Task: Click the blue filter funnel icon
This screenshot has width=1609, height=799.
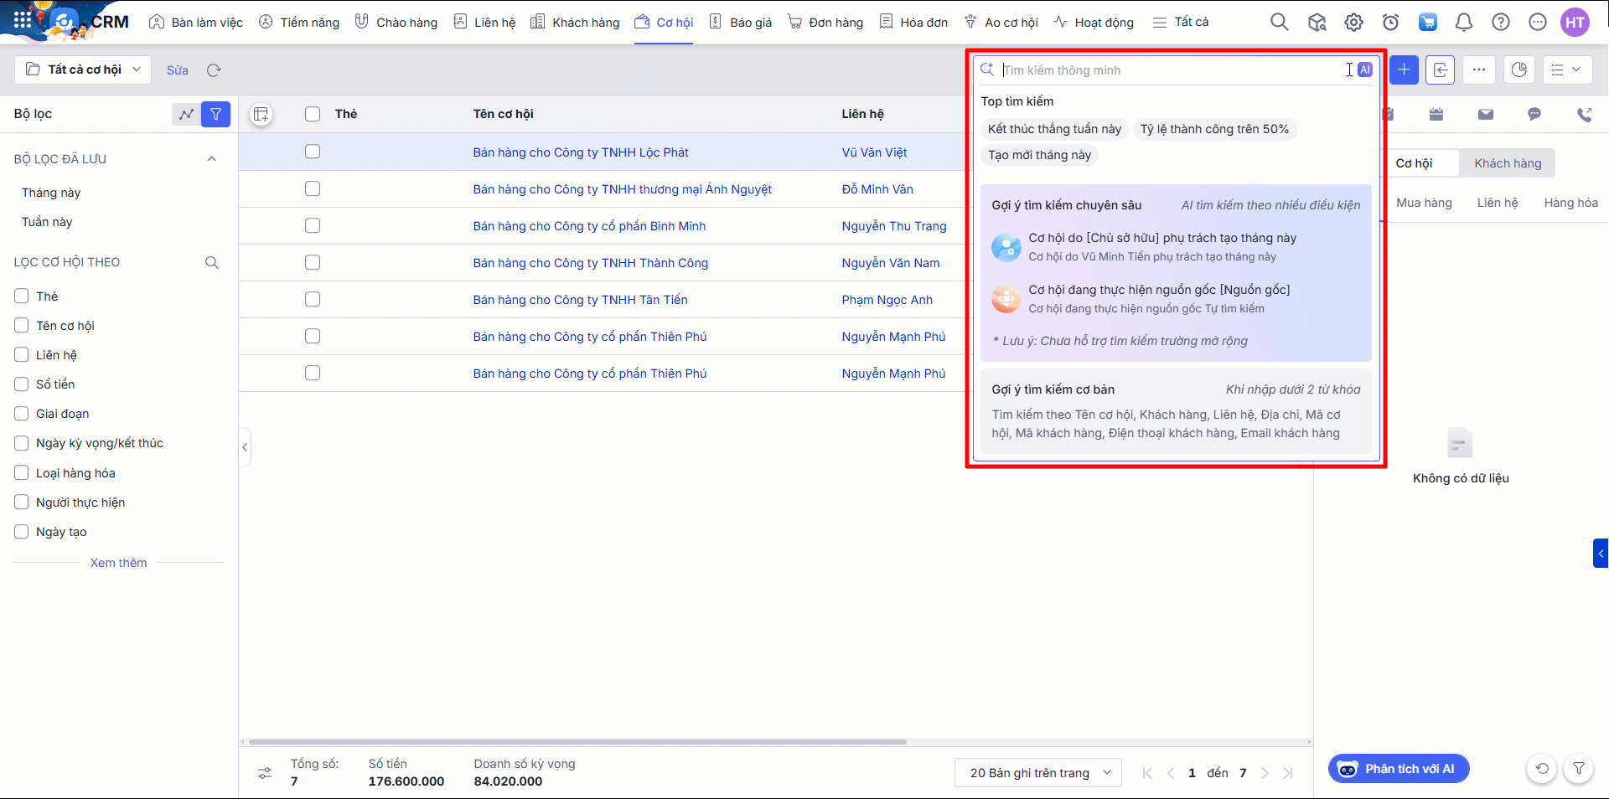Action: tap(215, 114)
